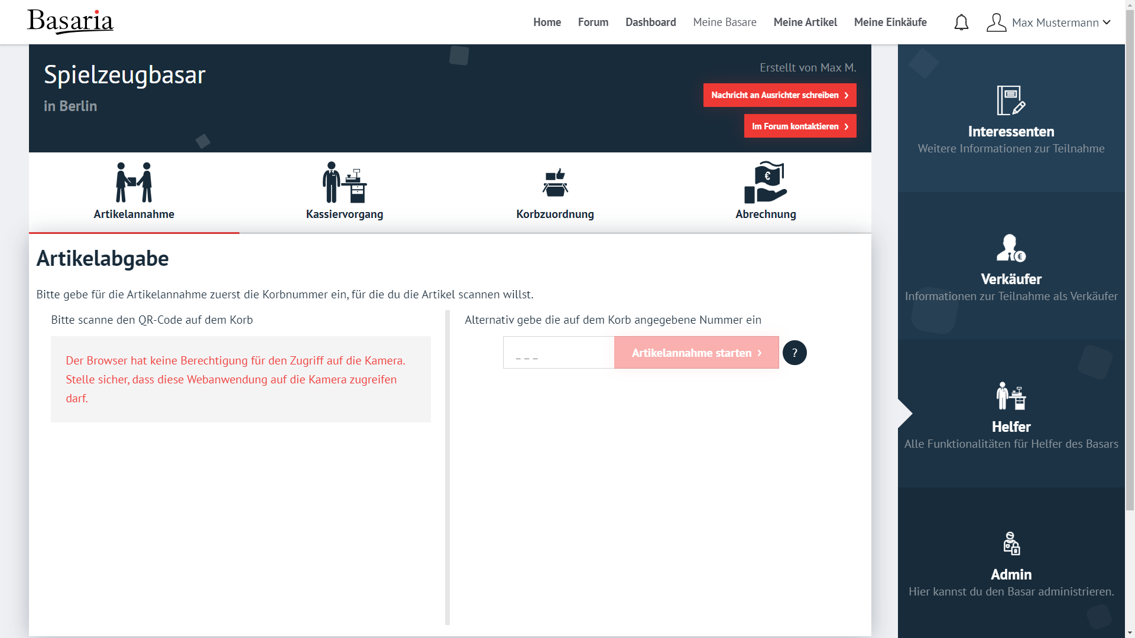
Task: Click the Interessenten notepad icon
Action: [1011, 100]
